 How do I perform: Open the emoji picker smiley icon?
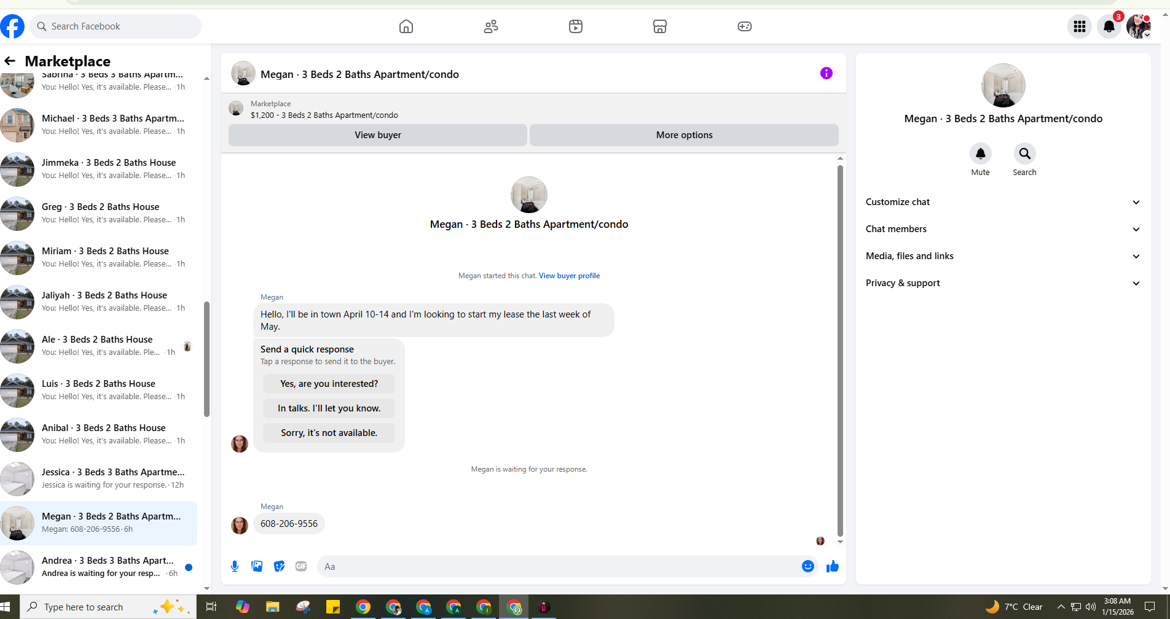[808, 566]
